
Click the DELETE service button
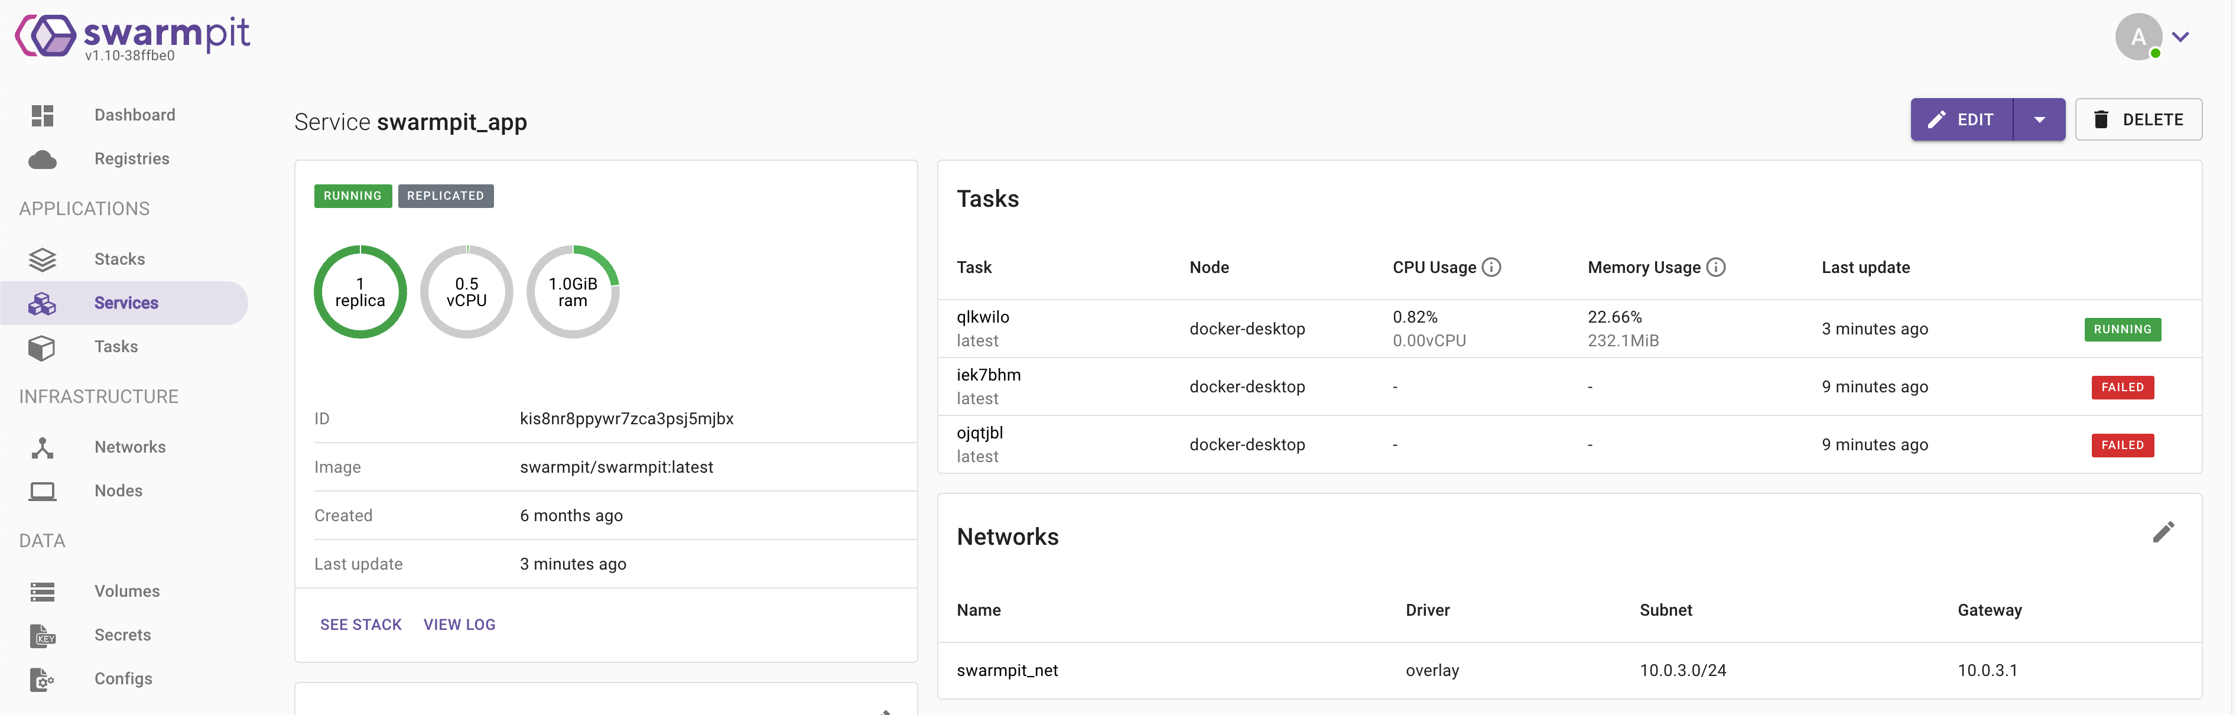pyautogui.click(x=2138, y=120)
